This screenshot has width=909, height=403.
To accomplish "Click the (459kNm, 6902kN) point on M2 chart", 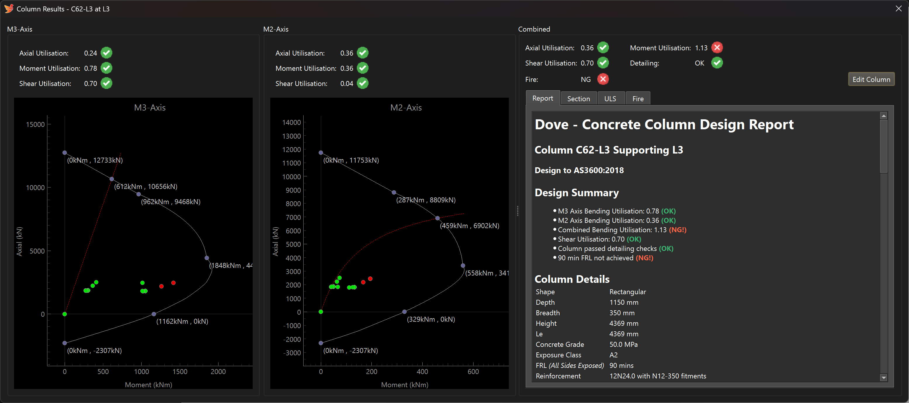I will 437,218.
